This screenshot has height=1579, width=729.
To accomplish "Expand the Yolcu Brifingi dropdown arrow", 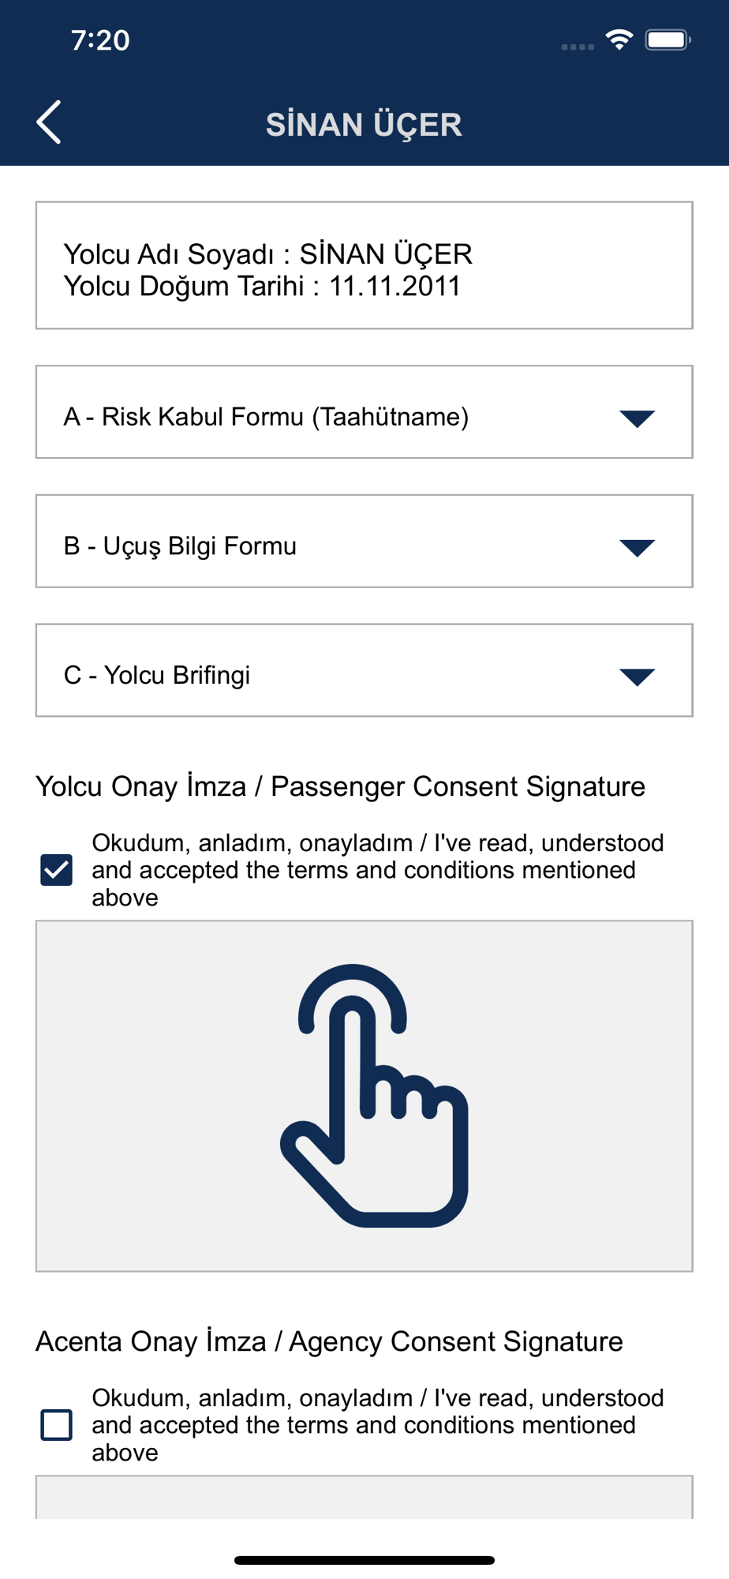I will click(637, 677).
